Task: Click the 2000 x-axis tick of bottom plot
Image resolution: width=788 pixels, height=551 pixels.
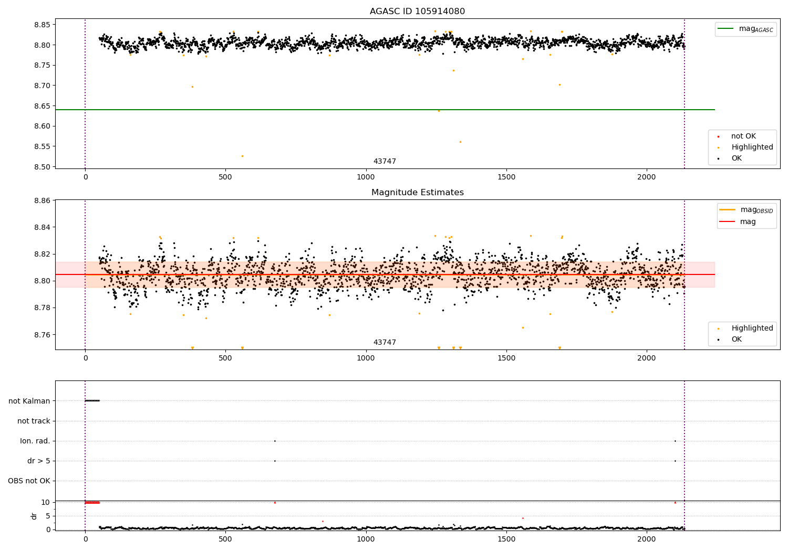Action: pyautogui.click(x=647, y=539)
